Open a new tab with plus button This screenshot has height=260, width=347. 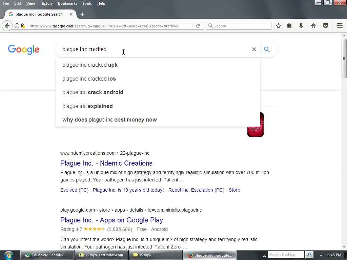82,14
